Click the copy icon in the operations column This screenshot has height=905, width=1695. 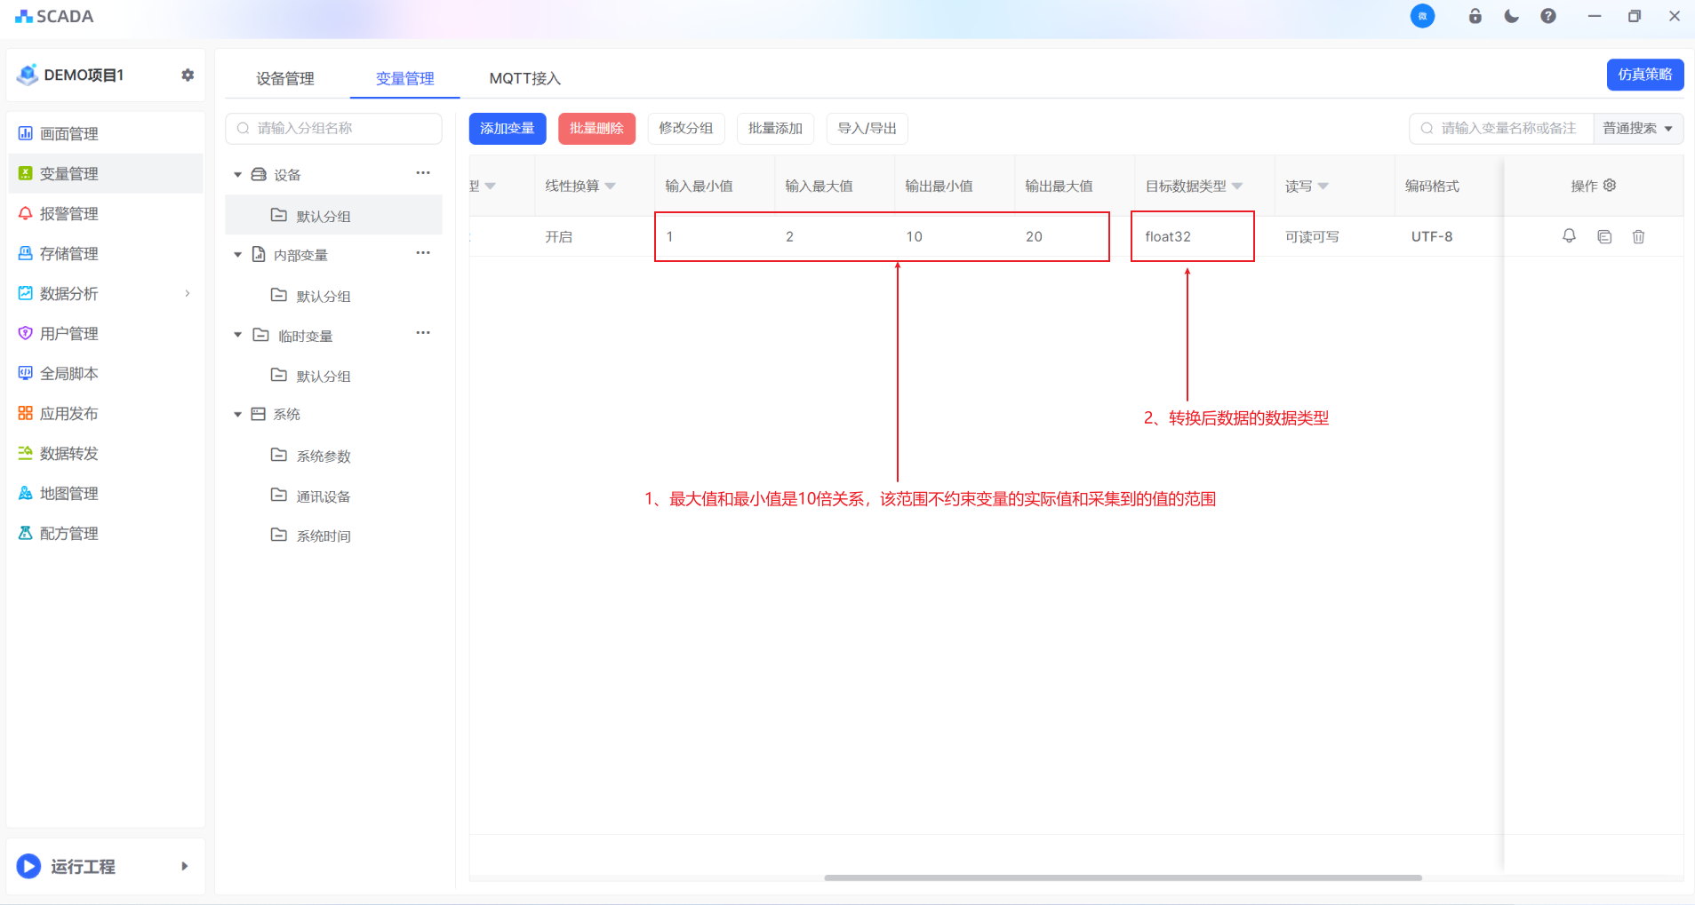[1604, 237]
